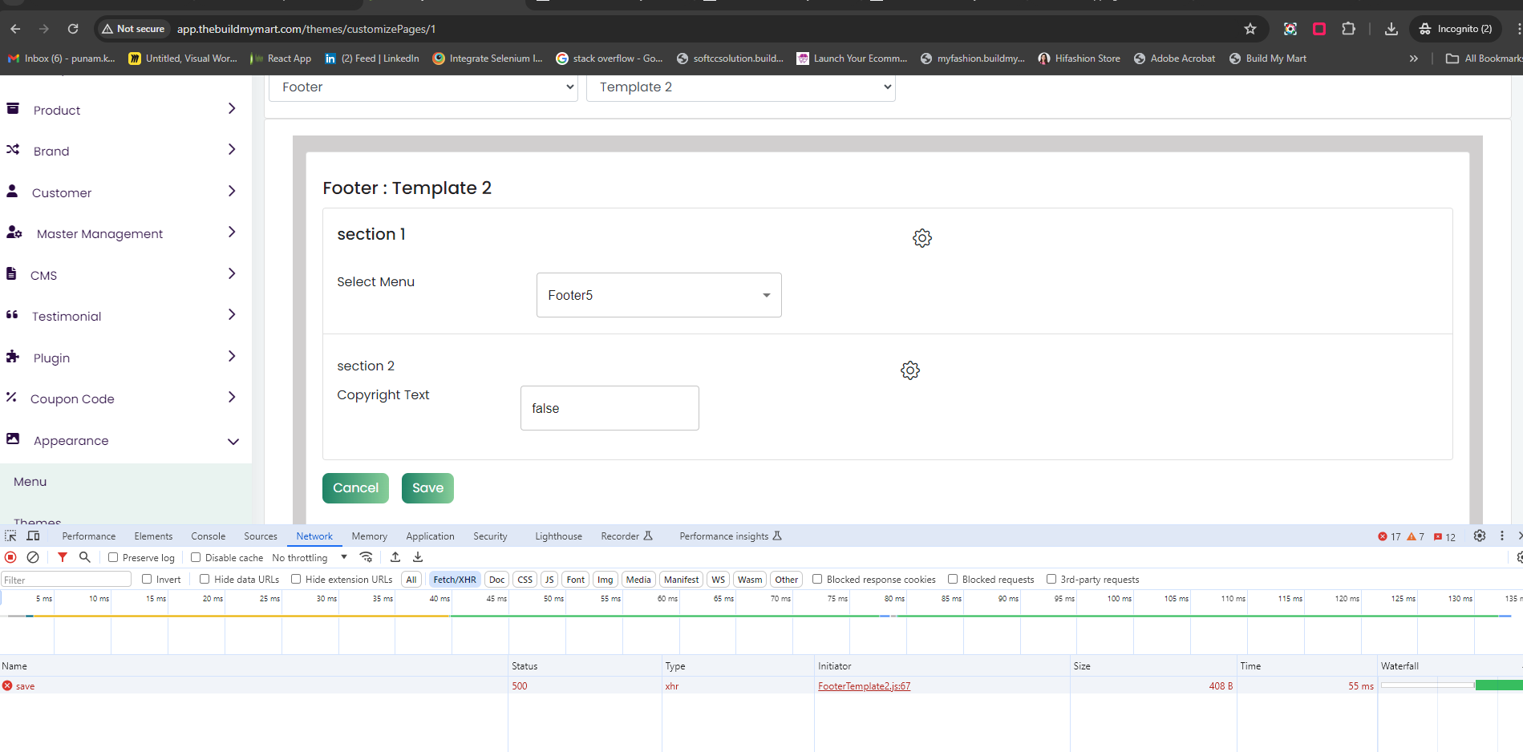Viewport: 1523px width, 752px height.
Task: Tick the 3rd-party requests checkbox
Action: tap(1051, 579)
